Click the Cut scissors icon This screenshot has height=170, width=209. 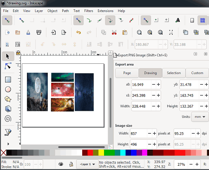click(114, 32)
